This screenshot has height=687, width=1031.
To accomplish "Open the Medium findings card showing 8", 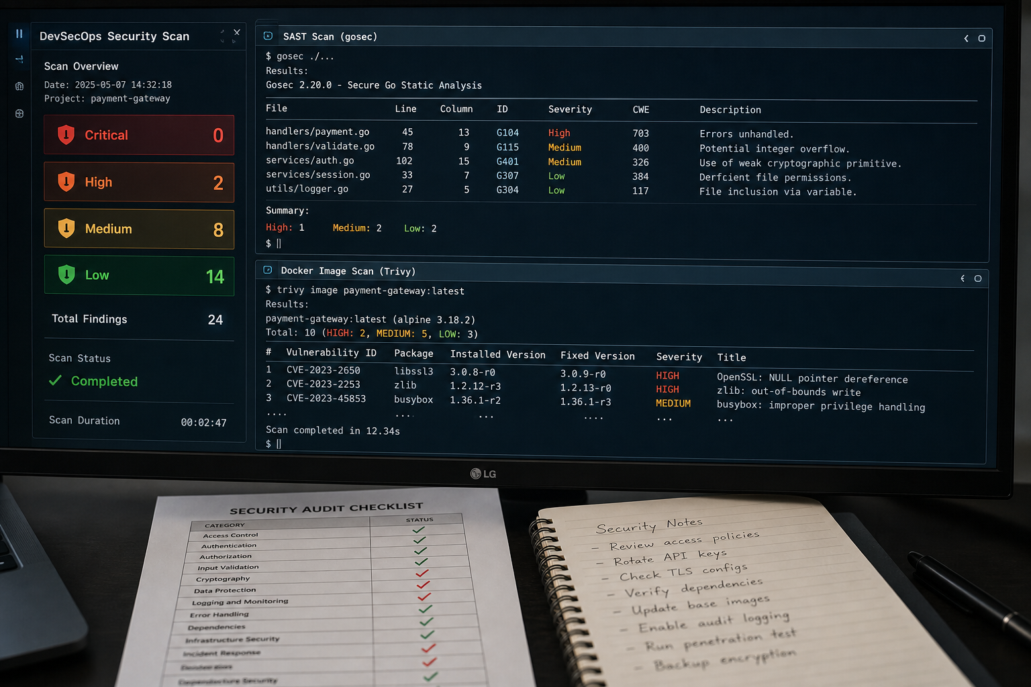I will point(139,229).
